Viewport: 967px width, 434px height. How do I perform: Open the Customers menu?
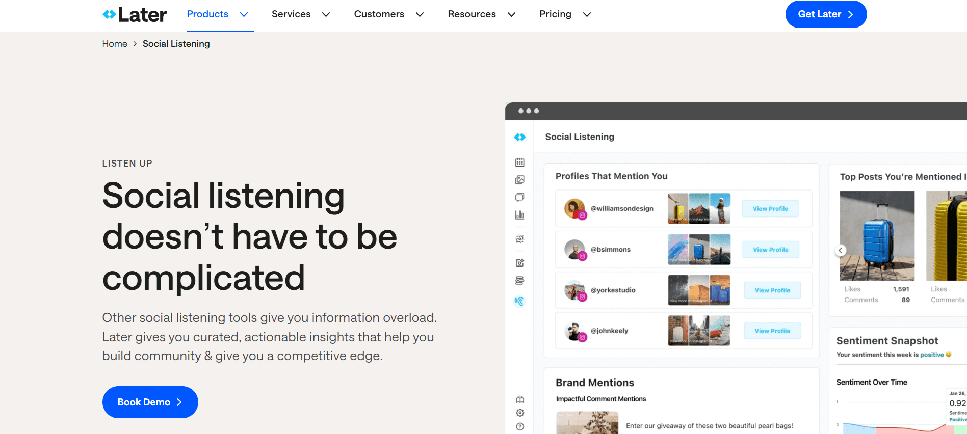379,14
